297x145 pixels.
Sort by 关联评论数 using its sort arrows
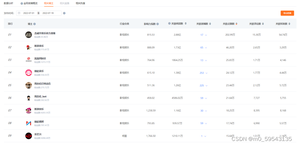(263, 24)
